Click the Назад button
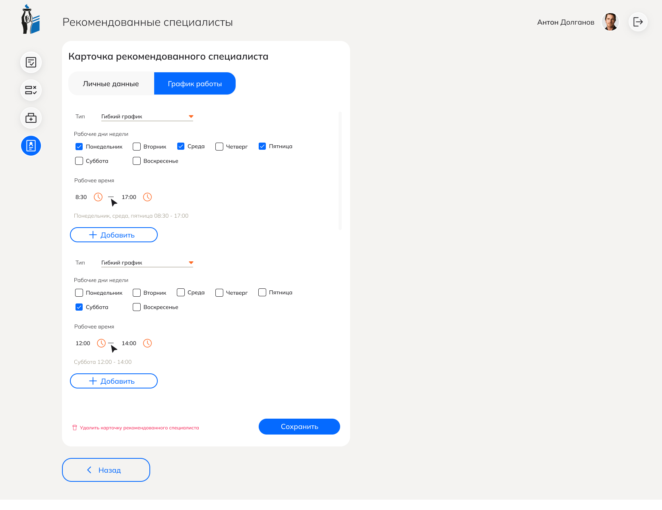The height and width of the screenshot is (510, 662). [106, 470]
